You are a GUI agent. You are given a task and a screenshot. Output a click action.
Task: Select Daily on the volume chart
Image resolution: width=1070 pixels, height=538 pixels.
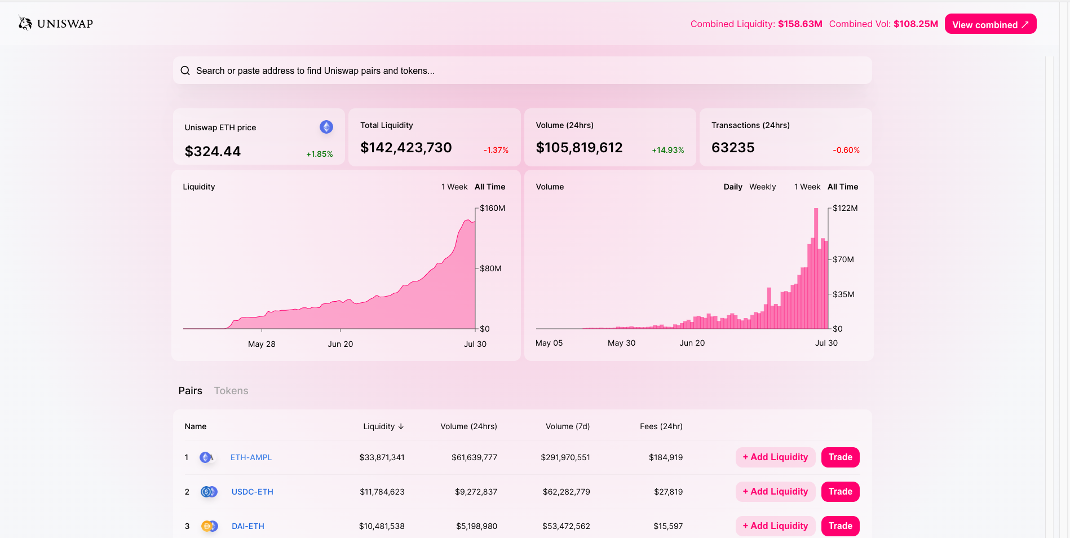click(x=732, y=187)
